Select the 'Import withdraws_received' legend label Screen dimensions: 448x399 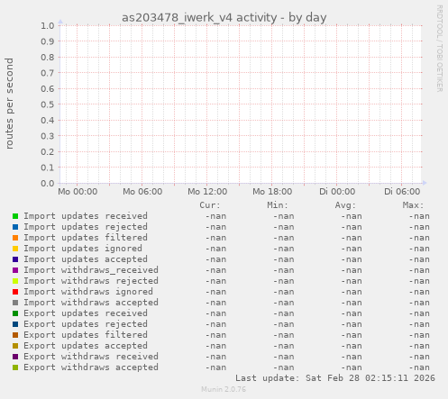point(91,270)
